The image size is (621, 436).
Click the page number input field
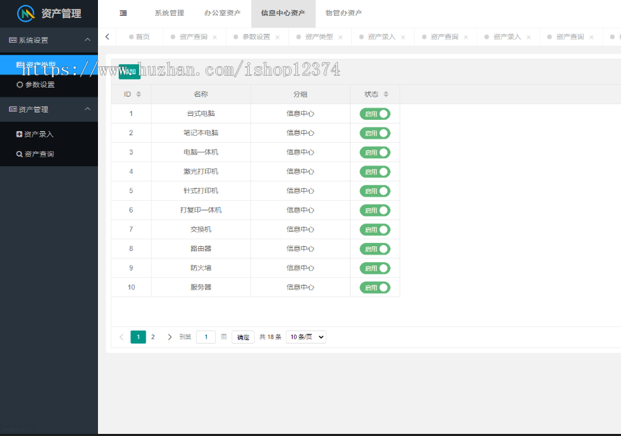pyautogui.click(x=206, y=337)
